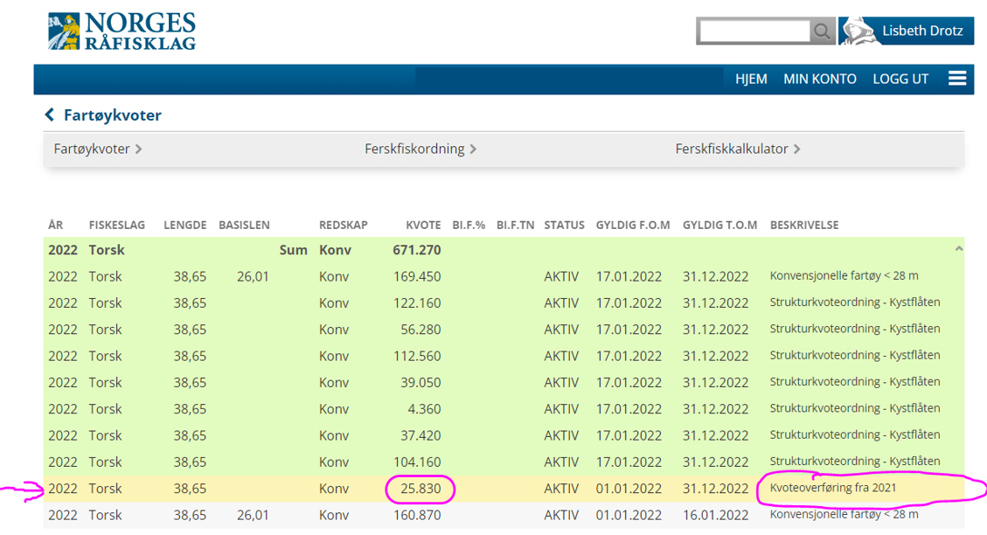Expand the Fartøykvoter submenu

point(98,149)
